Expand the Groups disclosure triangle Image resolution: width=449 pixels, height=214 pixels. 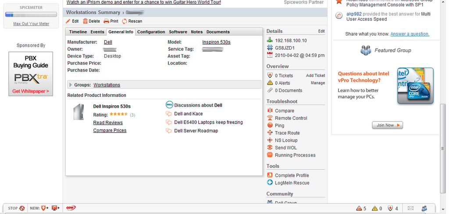click(x=71, y=85)
